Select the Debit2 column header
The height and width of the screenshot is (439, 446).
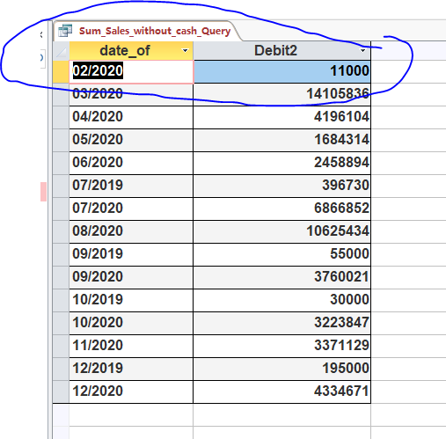281,51
